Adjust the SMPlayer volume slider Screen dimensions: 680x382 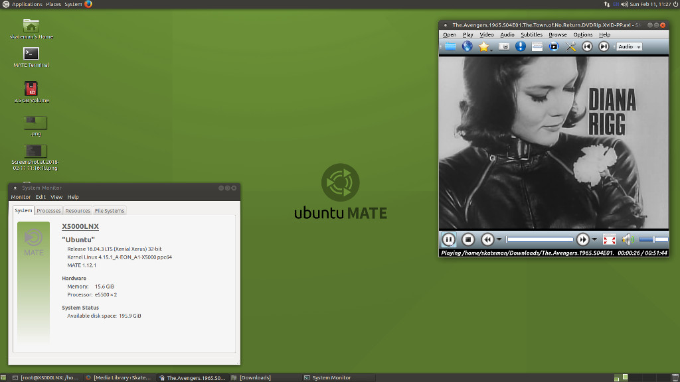coord(653,239)
